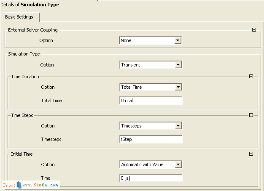Click the www.SimWe.com watermark link
Screen dimensions: 264x191
pyautogui.click(x=40, y=185)
